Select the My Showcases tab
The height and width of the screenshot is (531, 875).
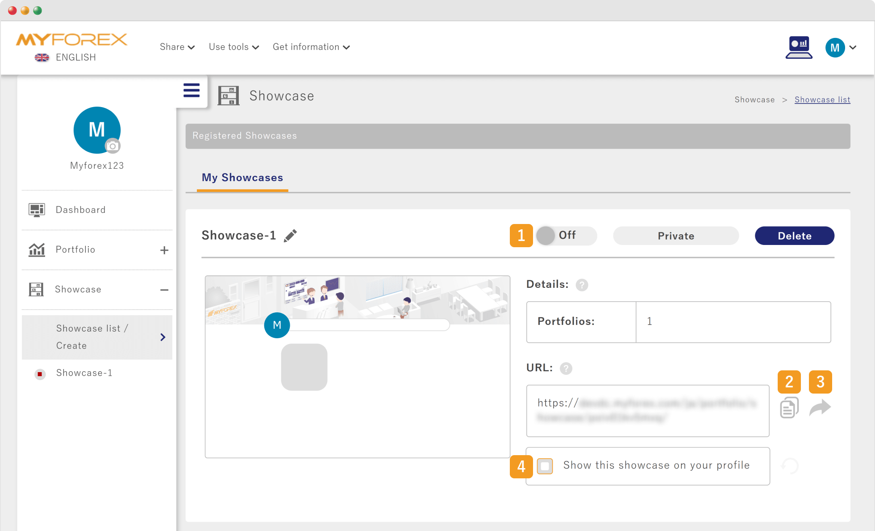coord(242,178)
